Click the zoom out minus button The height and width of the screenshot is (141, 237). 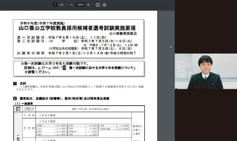pyautogui.click(x=71, y=5)
